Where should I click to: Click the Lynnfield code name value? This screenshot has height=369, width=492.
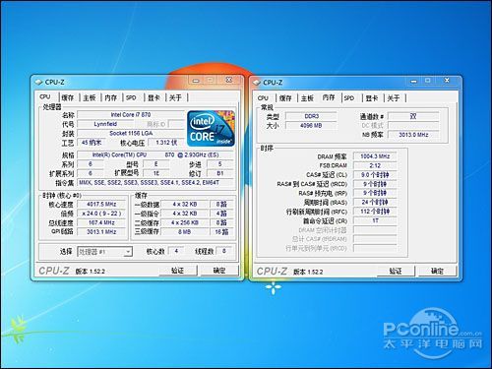[105, 124]
